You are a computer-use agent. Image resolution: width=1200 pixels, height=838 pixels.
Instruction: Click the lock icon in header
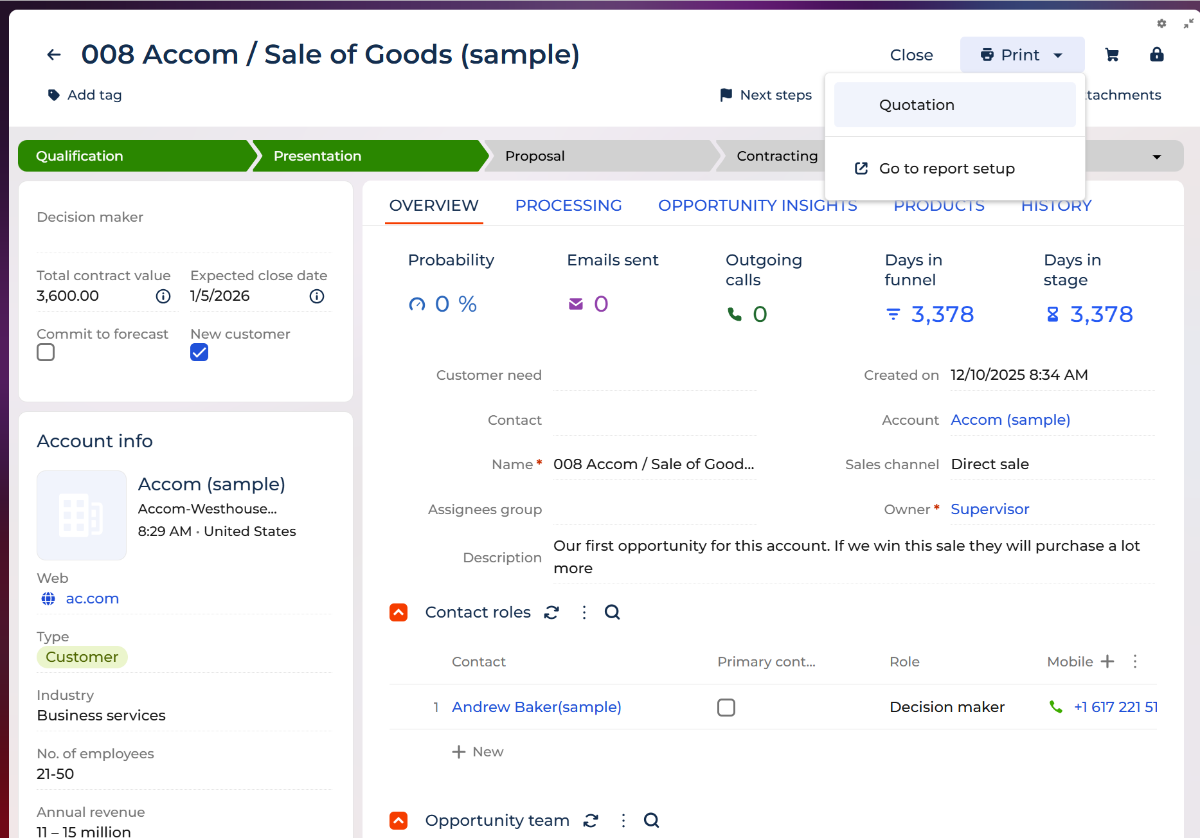(x=1156, y=55)
